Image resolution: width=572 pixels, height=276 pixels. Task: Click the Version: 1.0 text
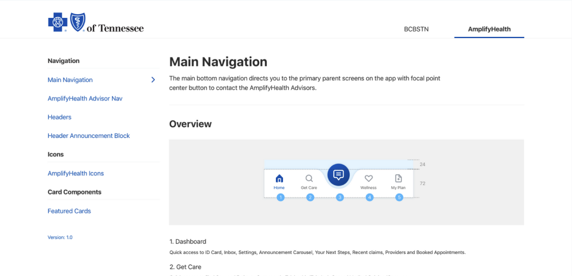tap(60, 237)
